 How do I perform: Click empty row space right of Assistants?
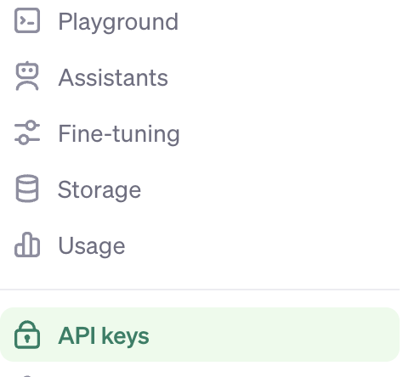283,77
